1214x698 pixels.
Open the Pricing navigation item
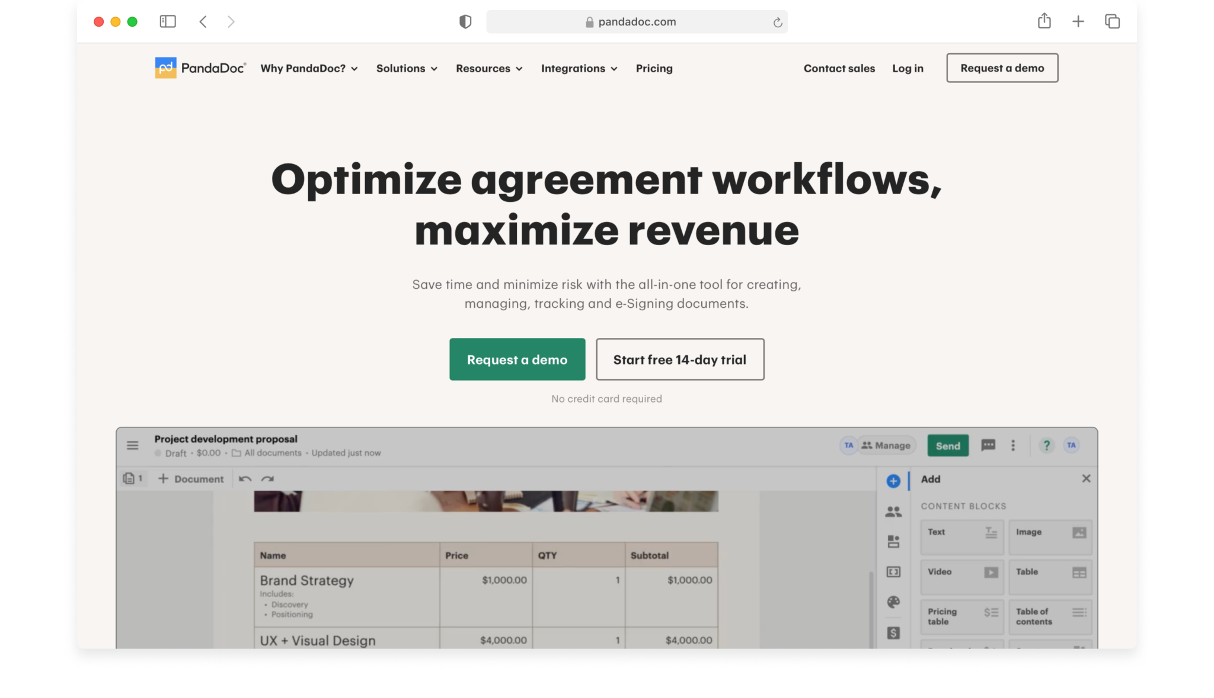pos(654,68)
